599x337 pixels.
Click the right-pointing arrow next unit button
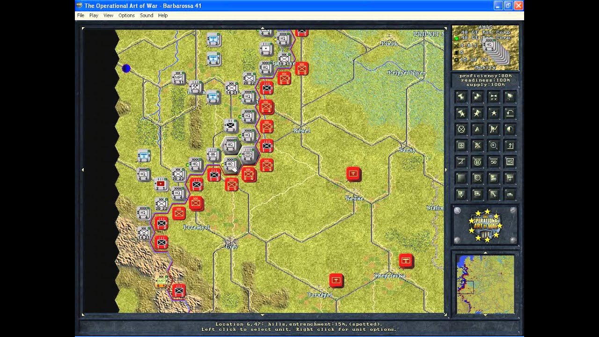(x=477, y=97)
